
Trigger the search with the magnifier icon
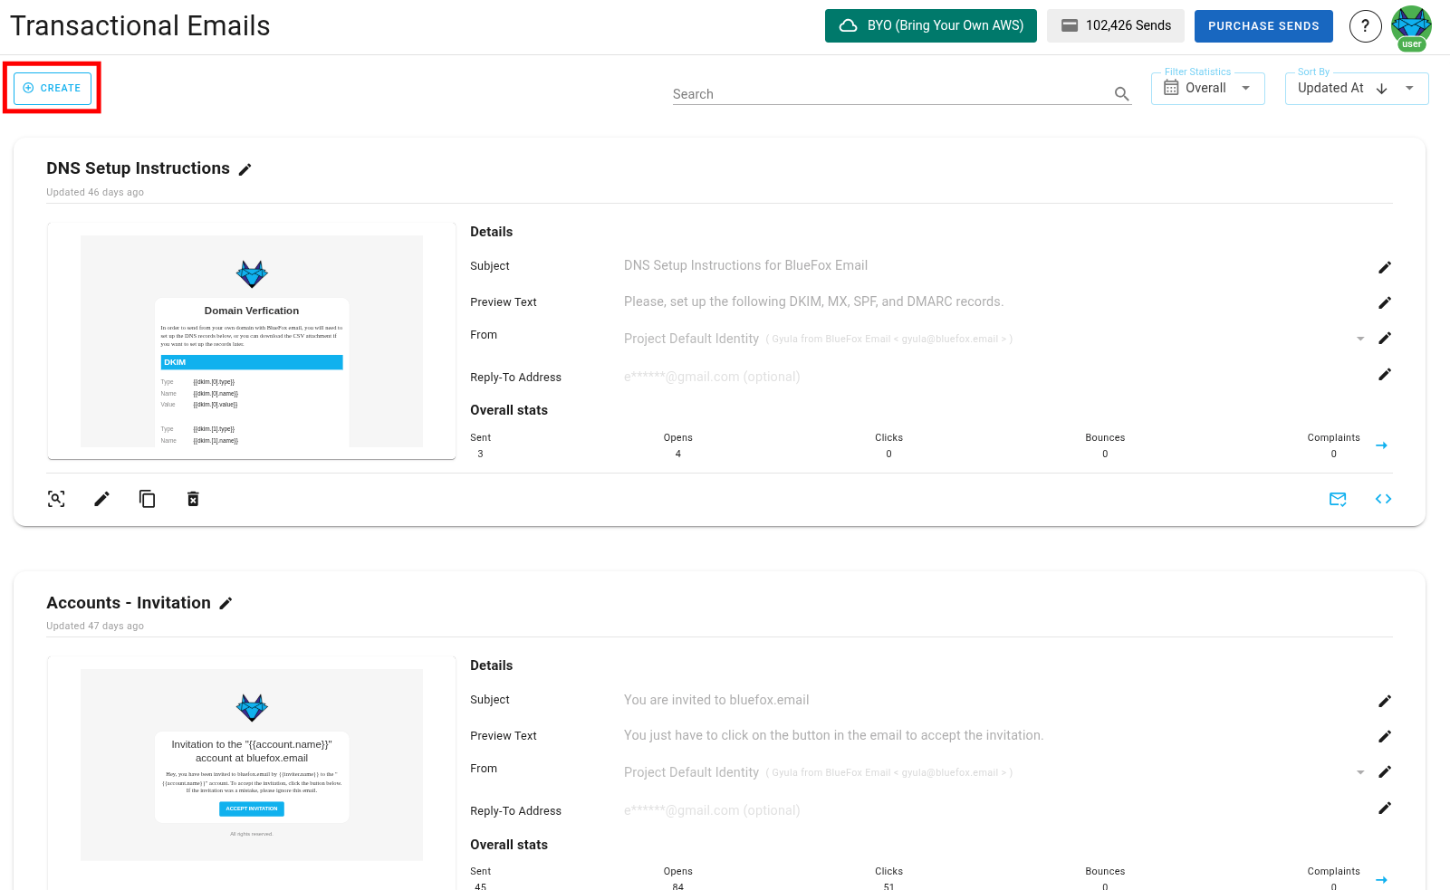1121,93
